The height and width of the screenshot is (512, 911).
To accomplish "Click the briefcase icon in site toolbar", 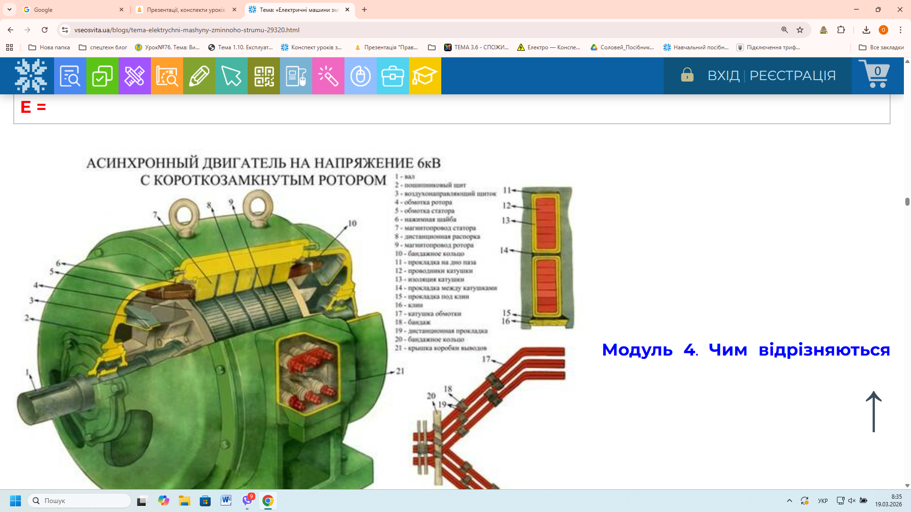I will 392,76.
